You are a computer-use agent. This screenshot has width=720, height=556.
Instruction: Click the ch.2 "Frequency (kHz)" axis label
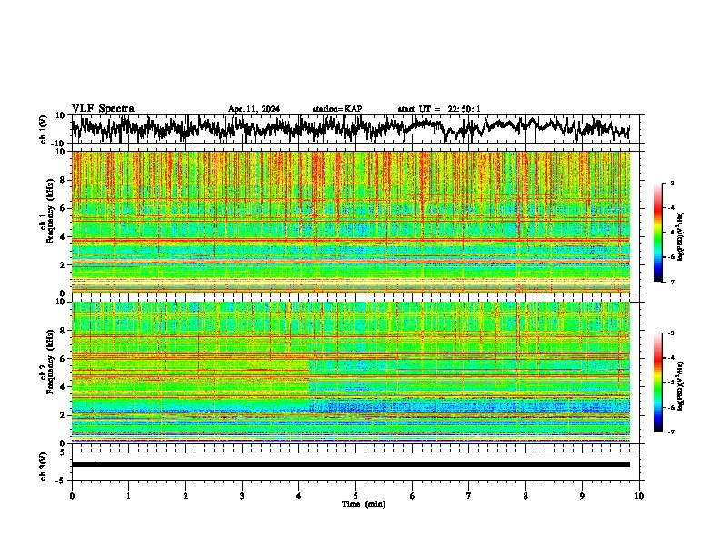pos(50,362)
